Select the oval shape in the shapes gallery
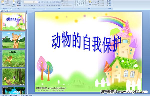The image size is (150, 96). [85, 1]
